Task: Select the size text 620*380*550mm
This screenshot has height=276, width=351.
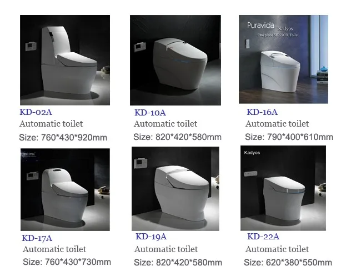Action: pos(299,262)
